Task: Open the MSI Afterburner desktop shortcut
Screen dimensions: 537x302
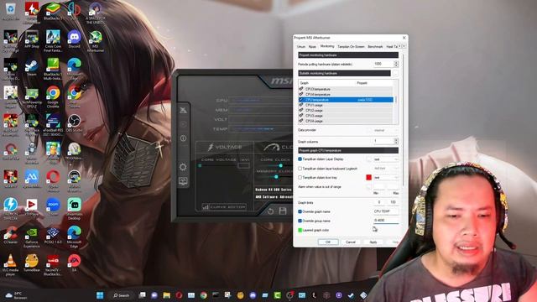Action: [x=95, y=40]
